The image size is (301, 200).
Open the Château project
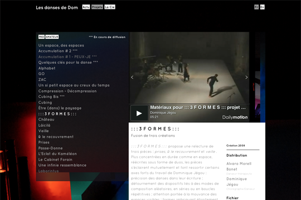46,119
